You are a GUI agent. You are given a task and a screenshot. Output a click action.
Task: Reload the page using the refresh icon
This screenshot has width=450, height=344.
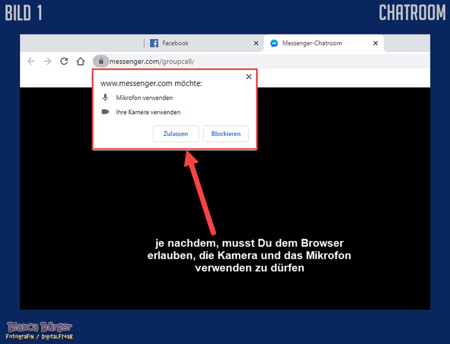point(64,61)
